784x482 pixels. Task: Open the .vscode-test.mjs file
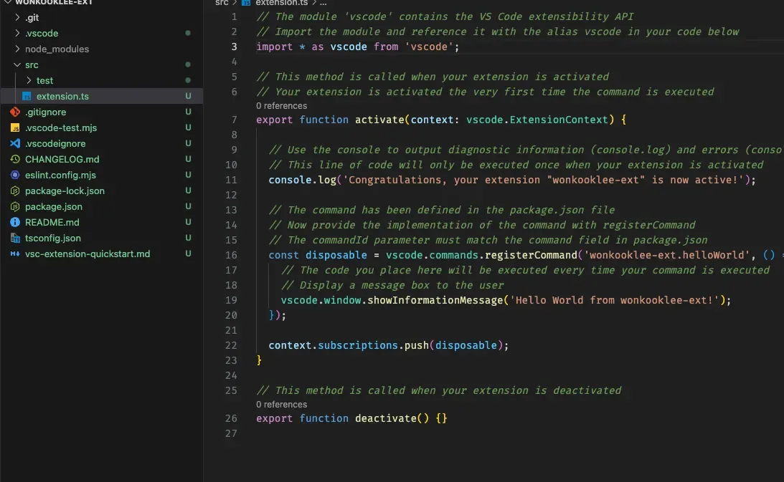pos(61,128)
